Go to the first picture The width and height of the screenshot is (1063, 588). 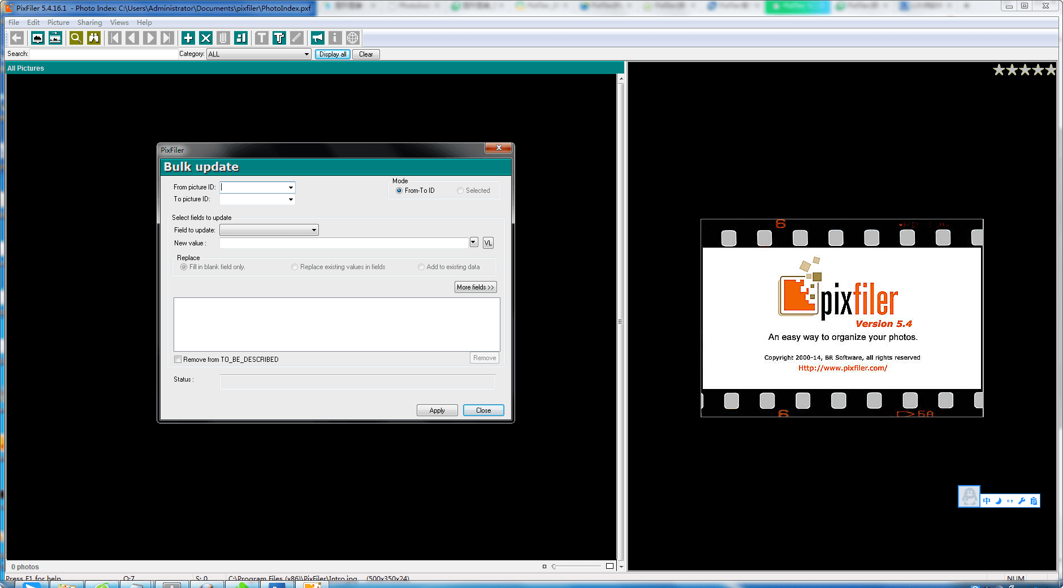pos(114,38)
